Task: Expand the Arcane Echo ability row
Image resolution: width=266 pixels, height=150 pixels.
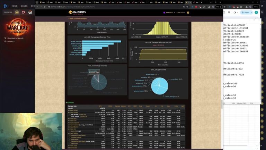Action: click(x=72, y=121)
